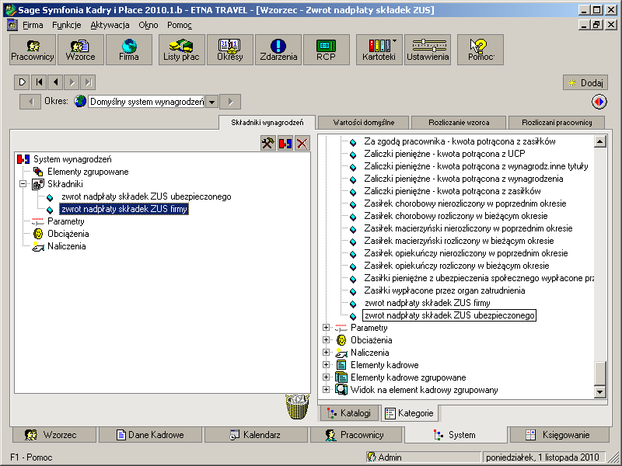The image size is (622, 466).
Task: Click the red X delete icon
Action: [x=302, y=143]
